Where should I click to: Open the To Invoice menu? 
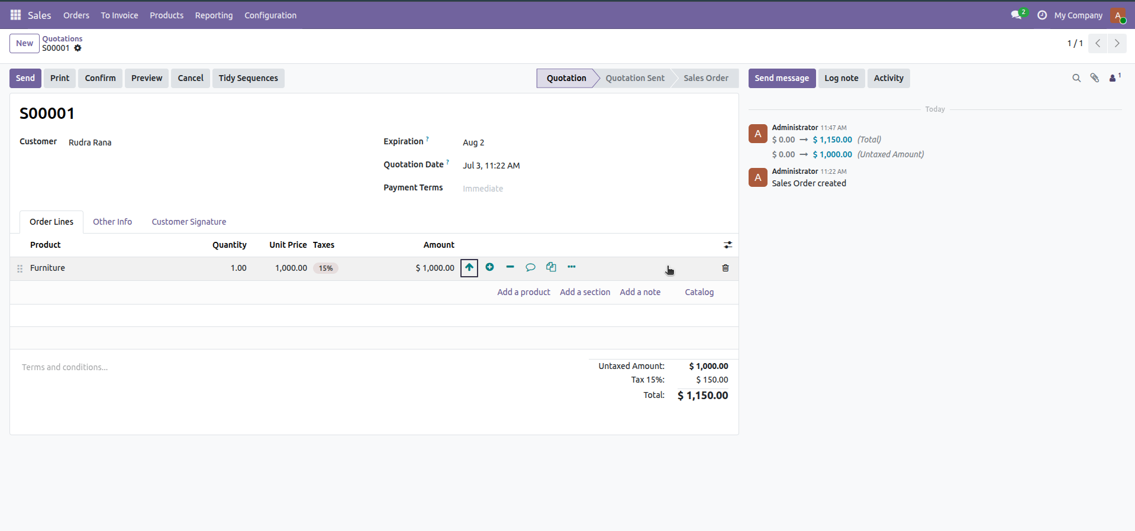coord(120,15)
